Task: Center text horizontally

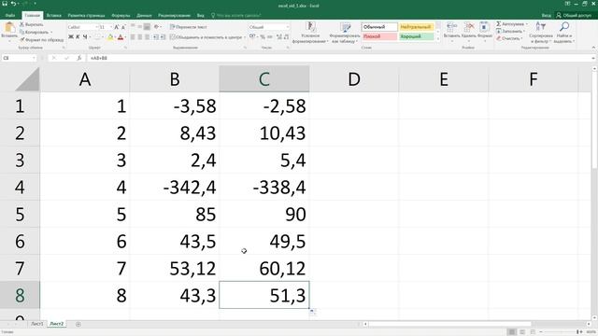Action: point(140,37)
